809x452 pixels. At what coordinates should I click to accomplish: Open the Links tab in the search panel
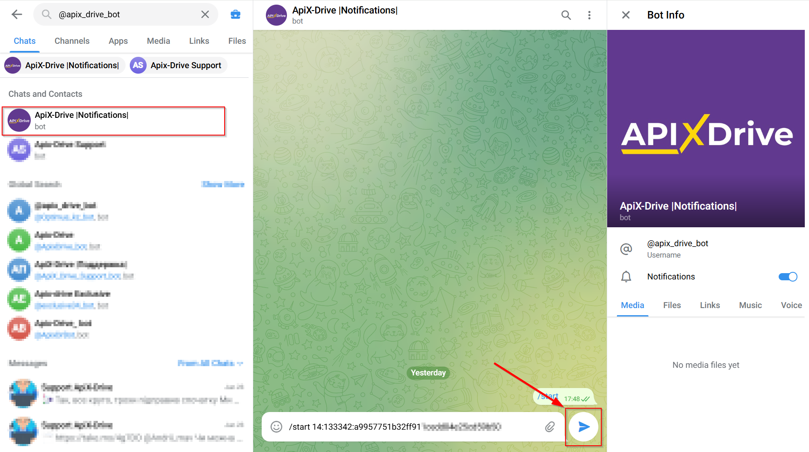pyautogui.click(x=199, y=41)
